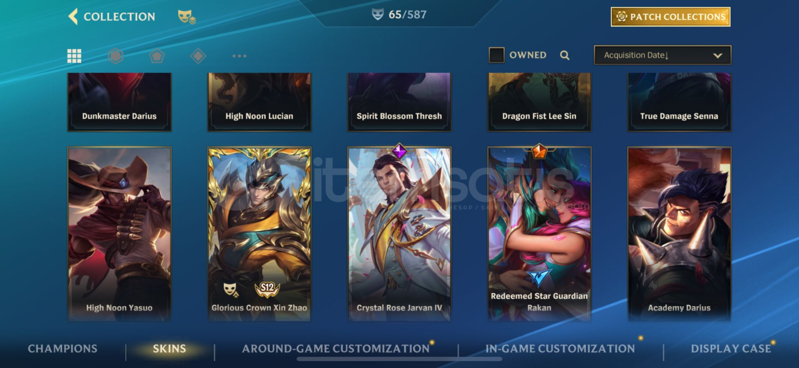Image resolution: width=799 pixels, height=368 pixels.
Task: Show more filters with three dots
Action: coord(239,56)
